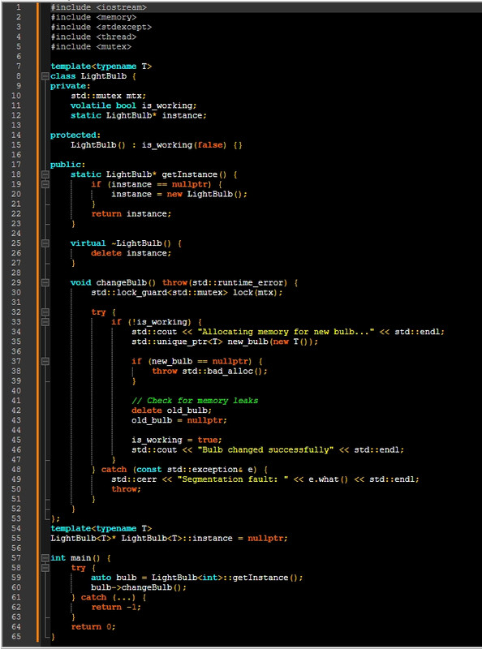The height and width of the screenshot is (649, 482).
Task: Click the 'int main()' signature
Action: (x=75, y=558)
